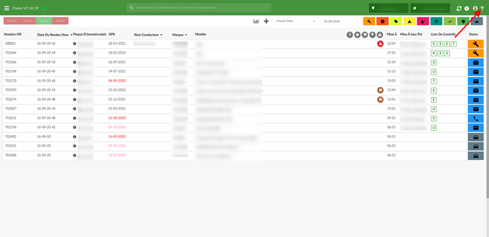
Task: Open order number 702066
Action: [x=10, y=53]
